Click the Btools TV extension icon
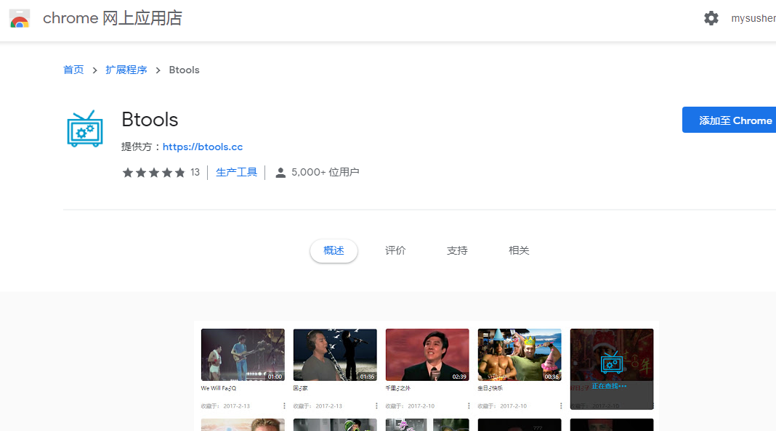776x431 pixels. tap(84, 128)
